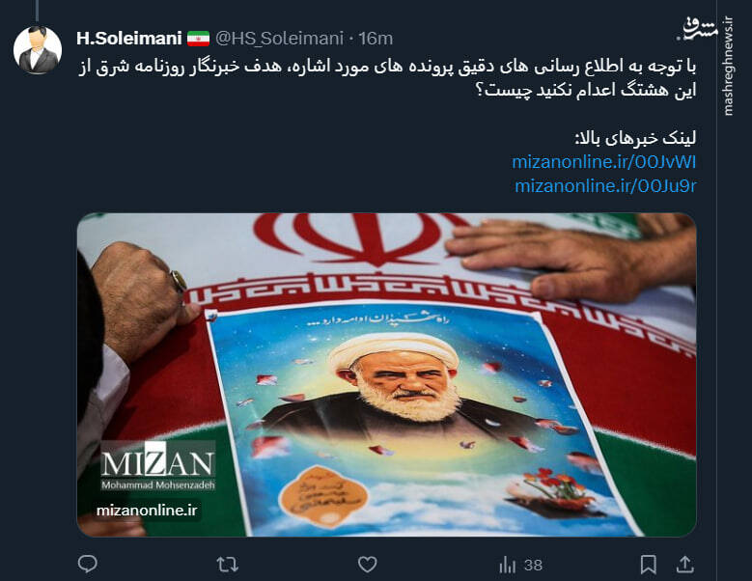The width and height of the screenshot is (752, 581).
Task: Click the share upload arrow icon
Action: (685, 565)
